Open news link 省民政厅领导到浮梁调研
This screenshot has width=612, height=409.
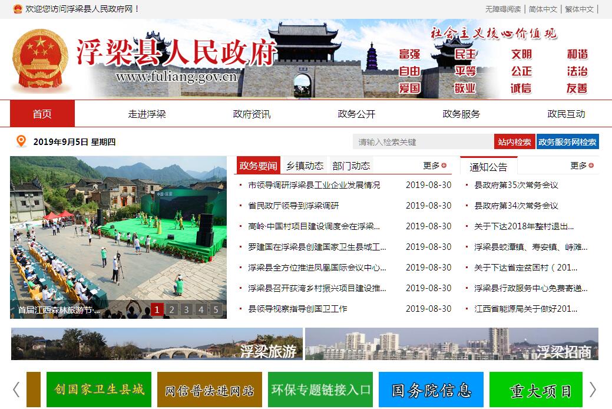click(293, 206)
